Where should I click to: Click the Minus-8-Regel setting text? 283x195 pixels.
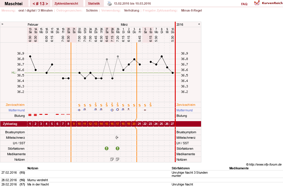point(192,10)
